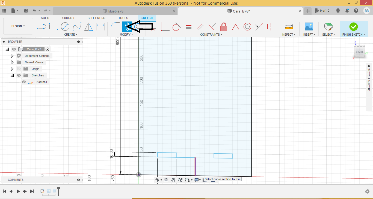Collapse the Cara_B v3 root node

point(7,49)
